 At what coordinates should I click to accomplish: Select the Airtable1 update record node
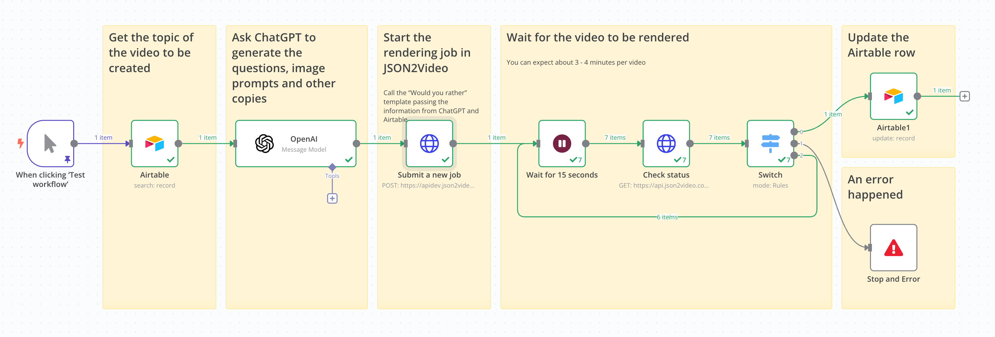point(893,96)
